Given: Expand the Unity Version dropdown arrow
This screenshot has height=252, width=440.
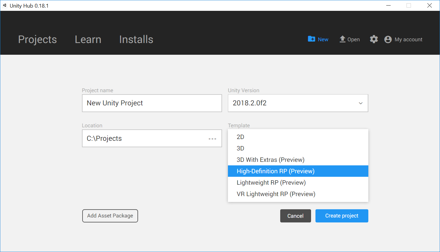Looking at the screenshot, I should click(361, 103).
